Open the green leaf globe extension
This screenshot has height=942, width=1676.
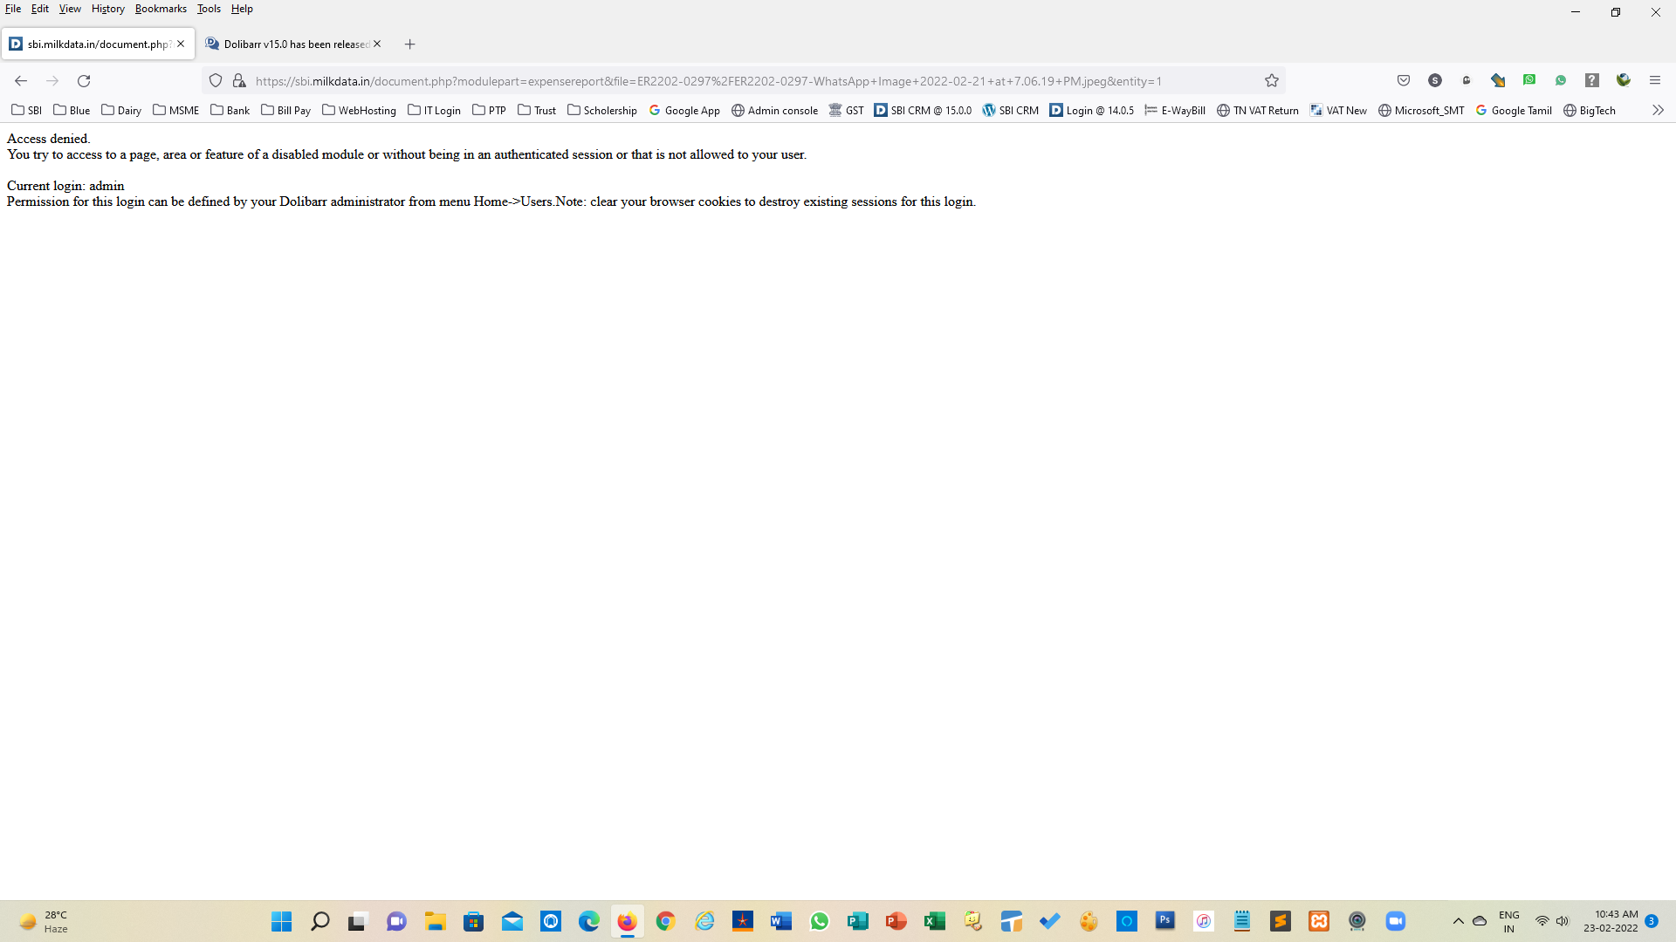pos(1624,80)
